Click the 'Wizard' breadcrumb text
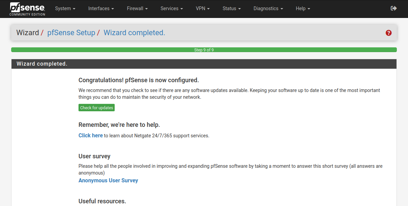This screenshot has width=408, height=206. pos(27,33)
